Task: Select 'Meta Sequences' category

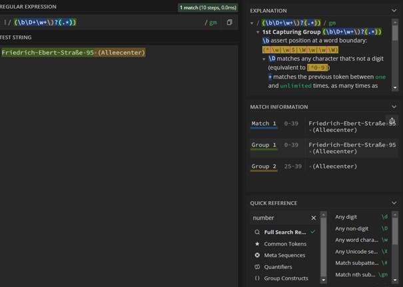Action: 284,256
